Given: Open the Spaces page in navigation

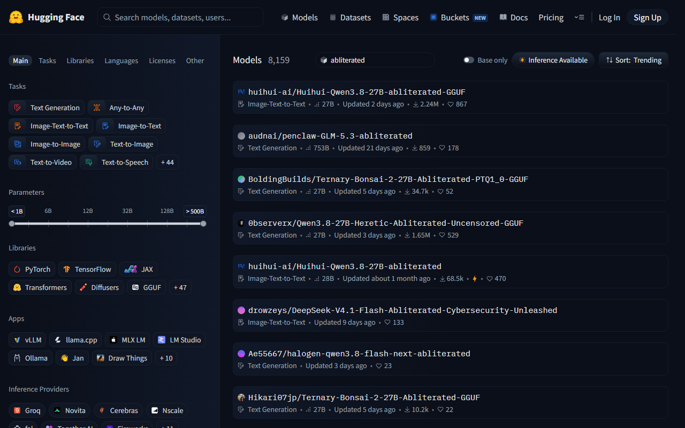Looking at the screenshot, I should point(400,18).
